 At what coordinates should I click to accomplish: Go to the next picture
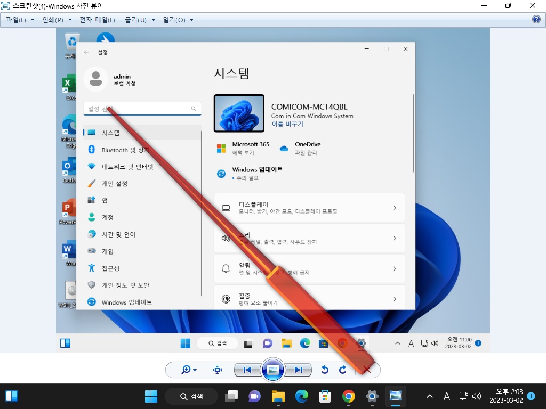click(x=298, y=370)
